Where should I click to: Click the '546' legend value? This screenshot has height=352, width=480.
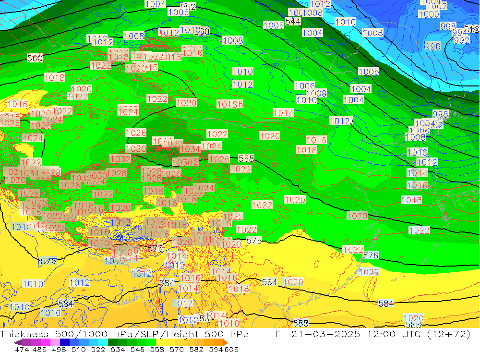coord(137,349)
